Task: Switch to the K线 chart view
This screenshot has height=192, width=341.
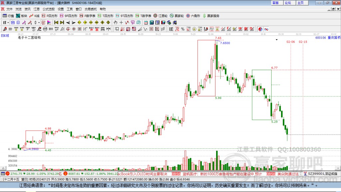Action: (x=34, y=16)
